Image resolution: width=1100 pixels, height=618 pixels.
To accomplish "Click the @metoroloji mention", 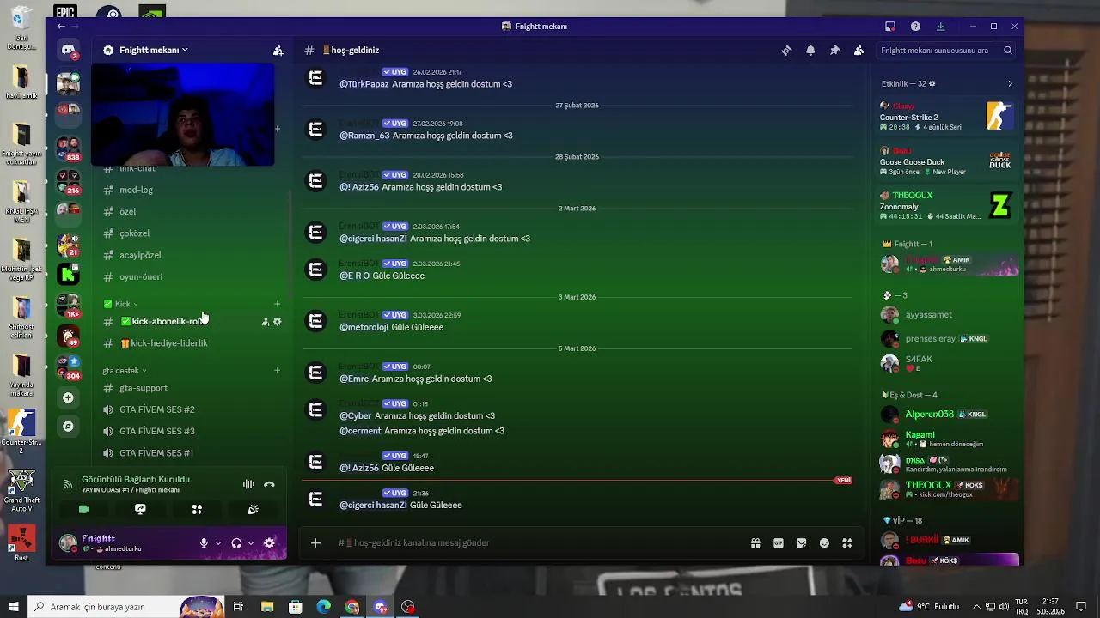I will click(x=364, y=327).
